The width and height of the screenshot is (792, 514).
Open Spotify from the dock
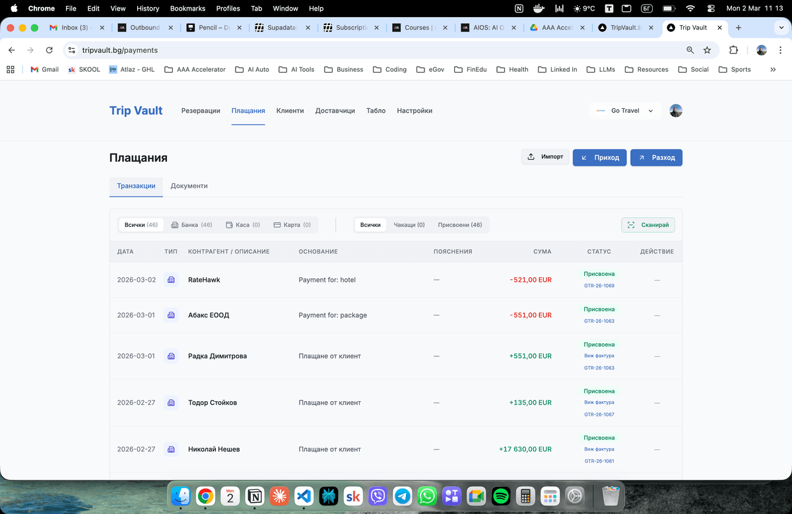[x=500, y=496]
